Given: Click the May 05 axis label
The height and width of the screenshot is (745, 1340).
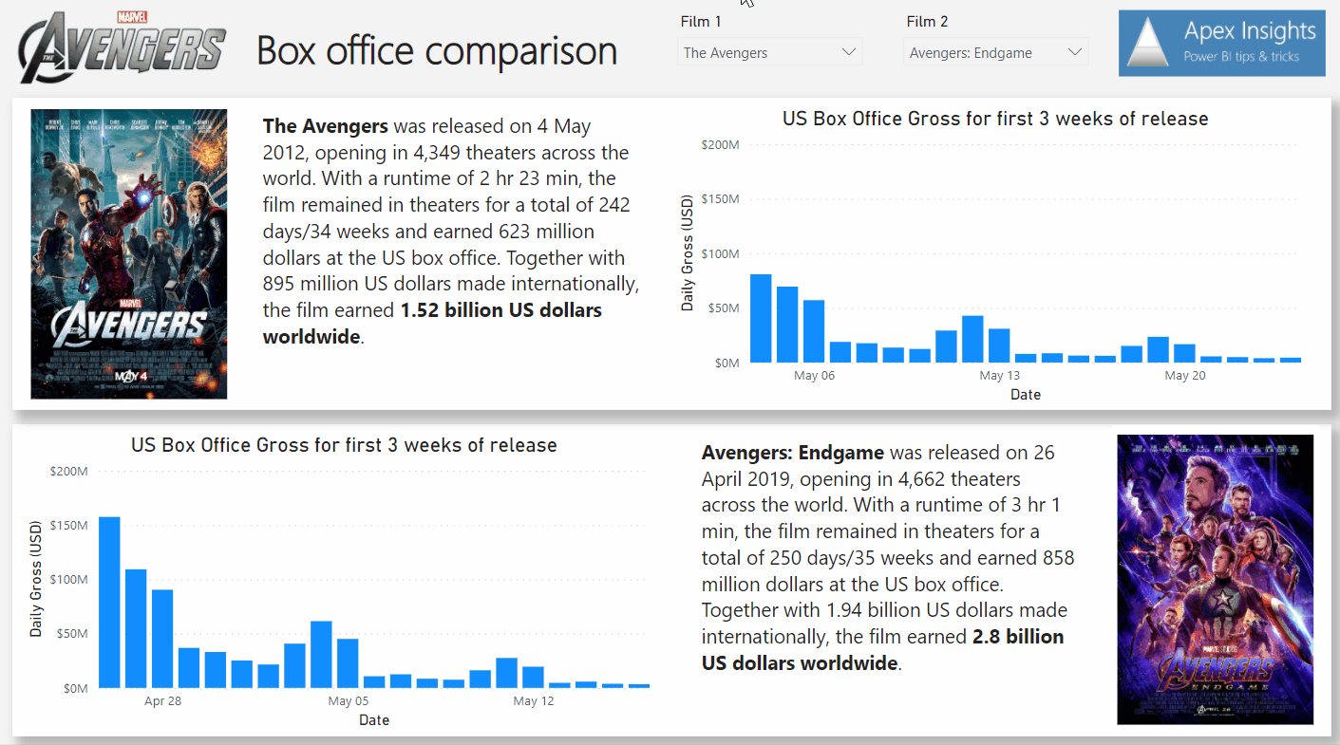Looking at the screenshot, I should click(x=348, y=701).
